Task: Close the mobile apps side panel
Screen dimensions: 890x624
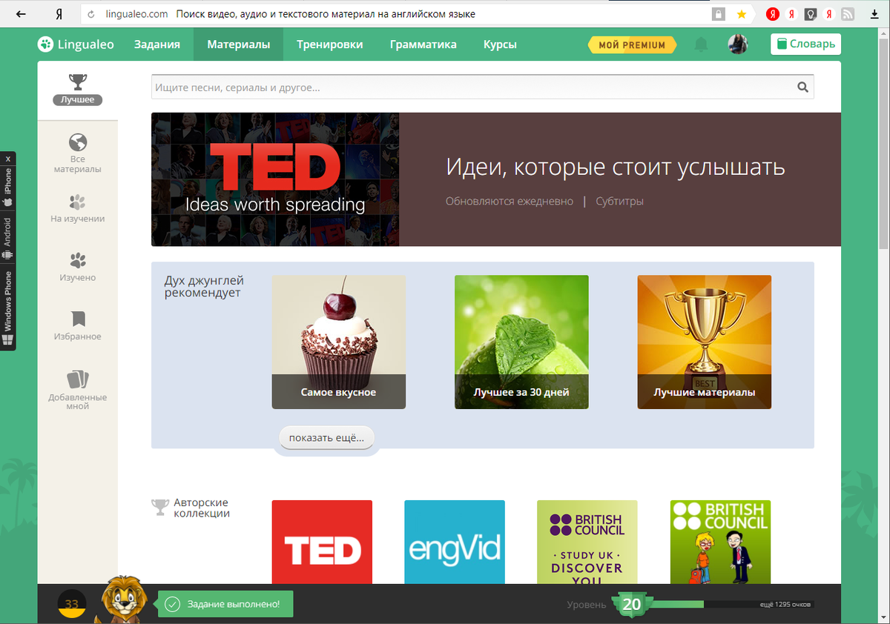Action: coord(8,159)
